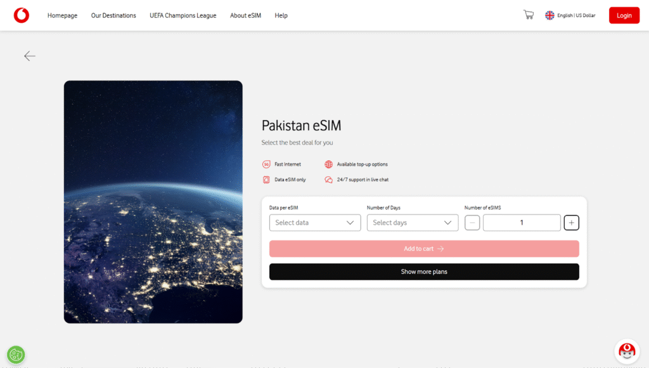The image size is (649, 368).
Task: Open the live chat widget
Action: tap(626, 351)
